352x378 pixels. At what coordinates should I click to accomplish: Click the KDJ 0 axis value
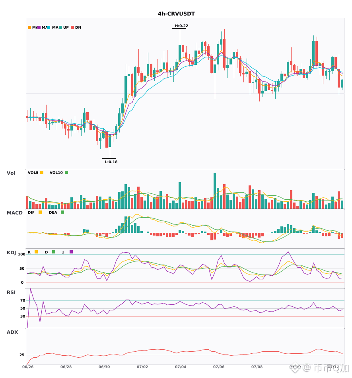point(22,283)
